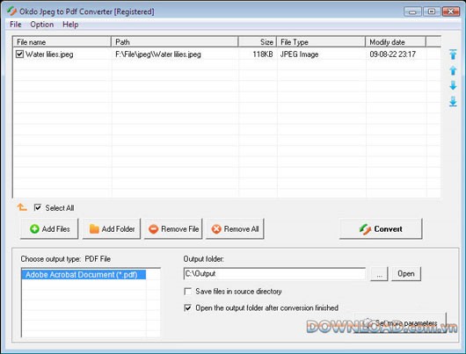Uncheck the Water lilies.jpeg file checkbox

click(19, 54)
